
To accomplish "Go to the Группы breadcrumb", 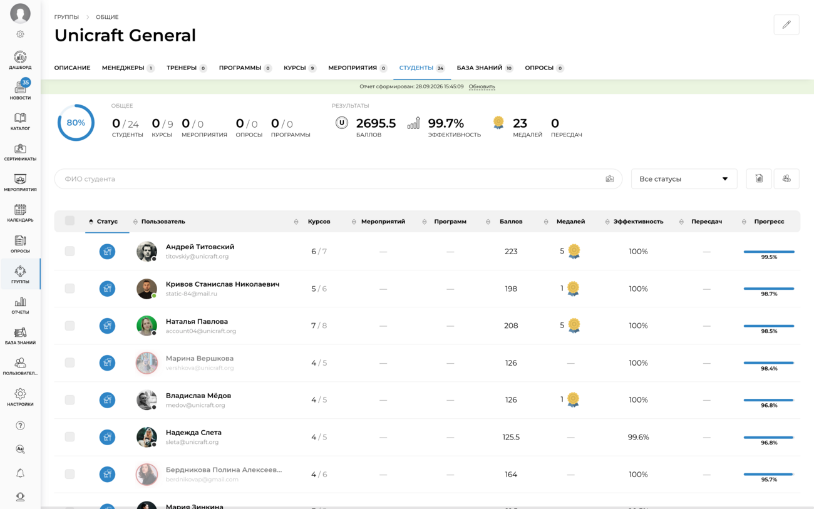I will [66, 17].
